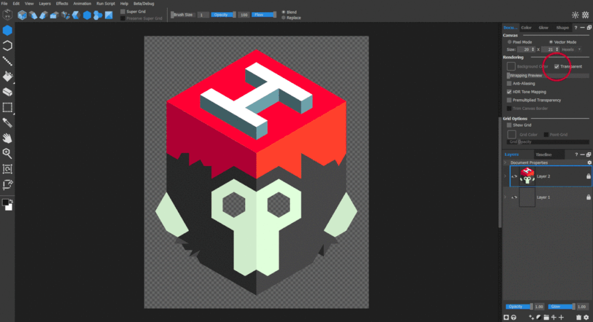
Task: Choose the faceted hexagon shape icon
Action: 76,15
